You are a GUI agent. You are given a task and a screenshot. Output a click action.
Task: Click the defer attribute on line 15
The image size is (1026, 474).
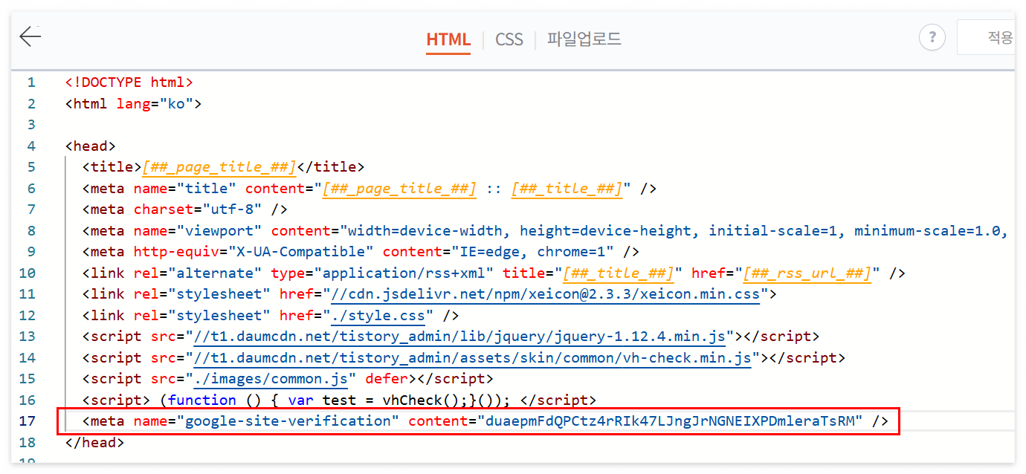(388, 378)
